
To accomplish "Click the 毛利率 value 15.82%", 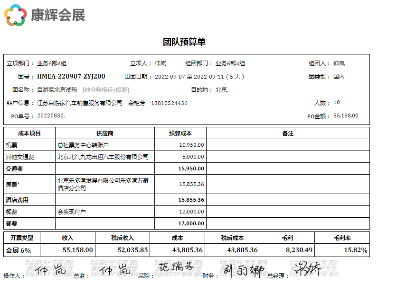I will [355, 250].
